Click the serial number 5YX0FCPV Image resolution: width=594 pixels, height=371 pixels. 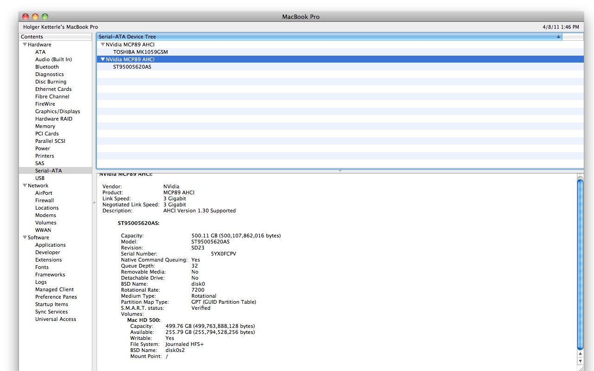(223, 254)
